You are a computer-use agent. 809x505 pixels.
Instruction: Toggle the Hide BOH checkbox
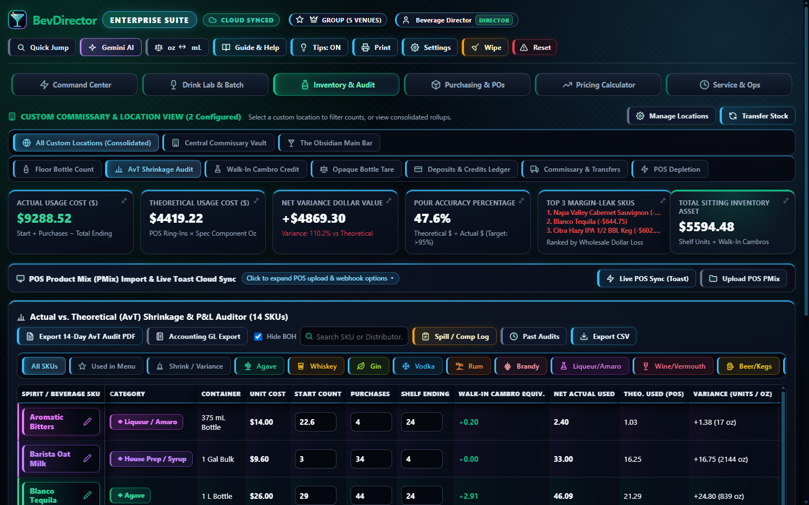(x=258, y=337)
